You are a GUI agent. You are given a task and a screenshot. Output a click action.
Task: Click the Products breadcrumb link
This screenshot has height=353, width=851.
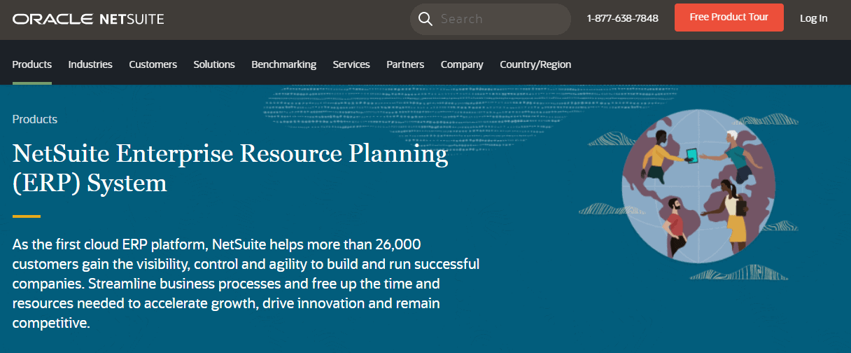tap(35, 119)
